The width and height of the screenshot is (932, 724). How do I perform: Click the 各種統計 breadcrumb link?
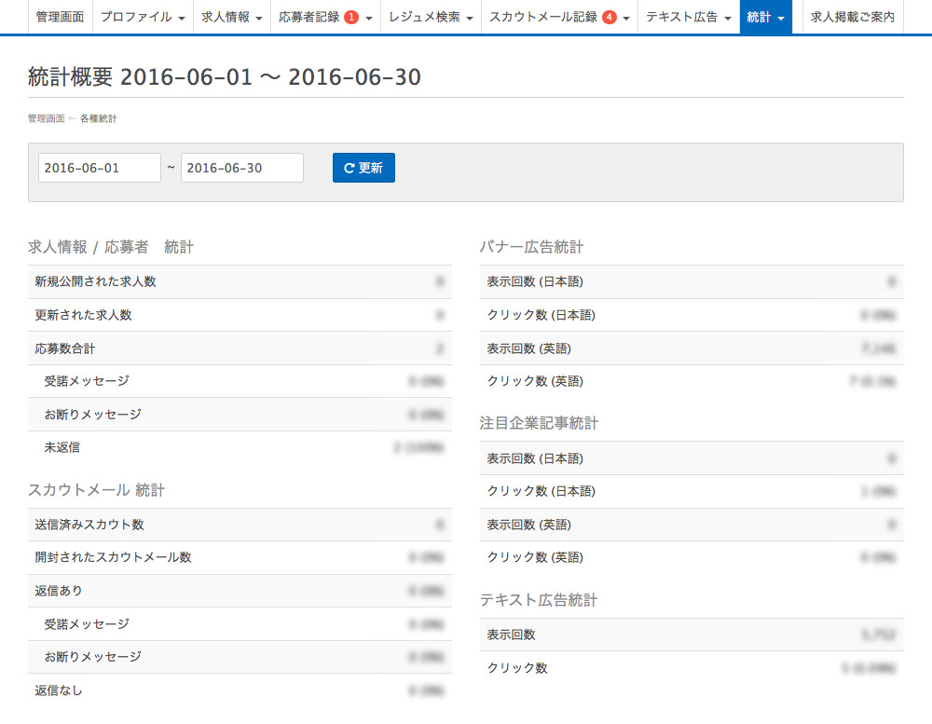click(x=98, y=119)
